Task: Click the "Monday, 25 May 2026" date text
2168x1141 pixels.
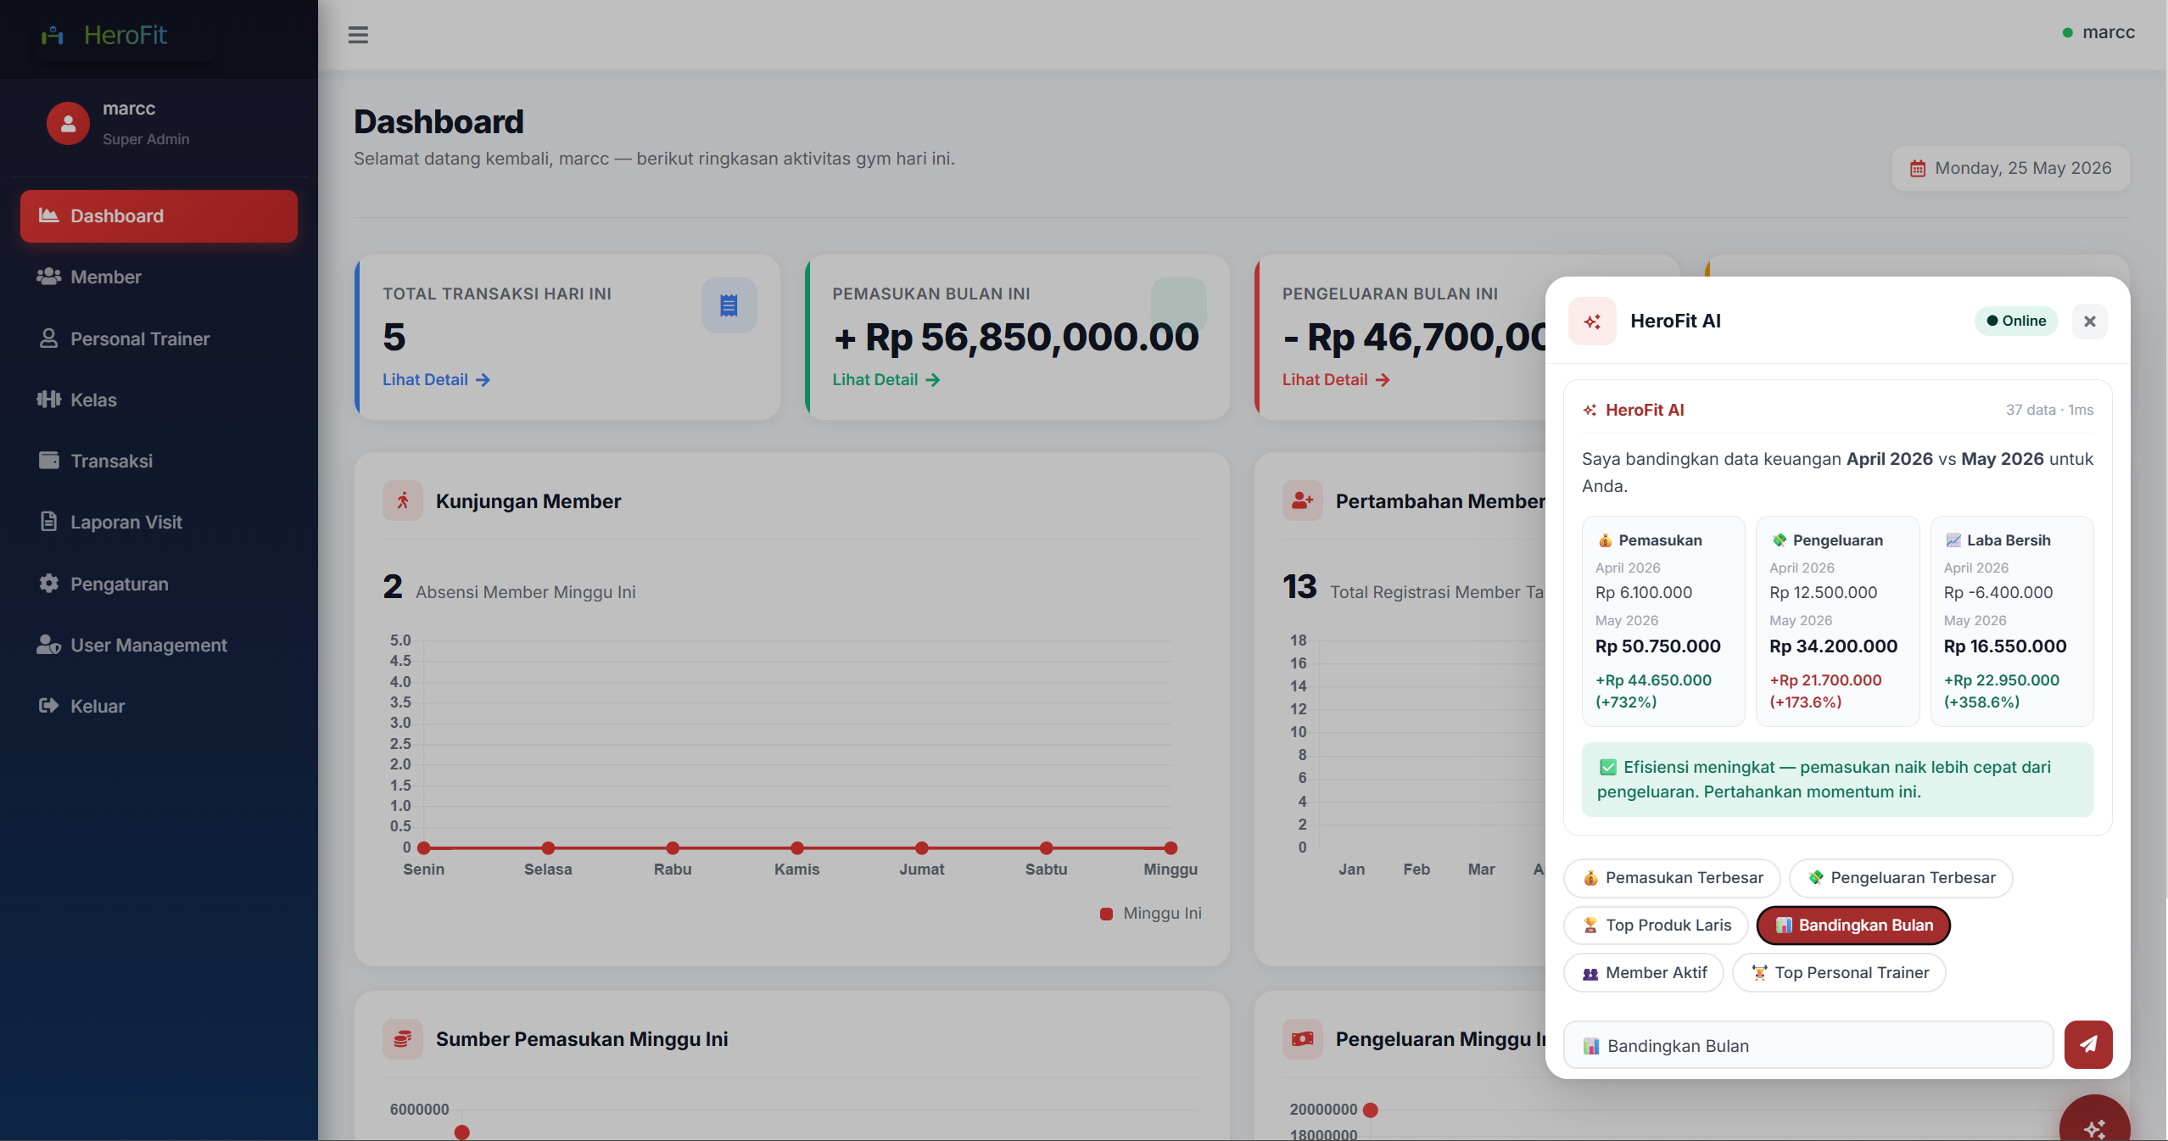Action: (x=2023, y=169)
